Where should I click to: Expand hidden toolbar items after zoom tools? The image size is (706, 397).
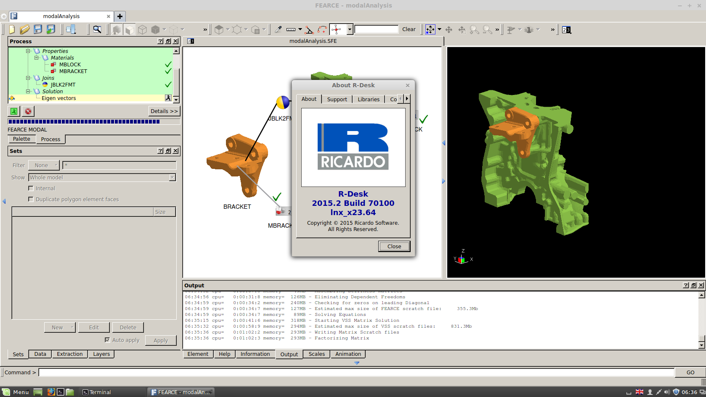[x=497, y=29]
